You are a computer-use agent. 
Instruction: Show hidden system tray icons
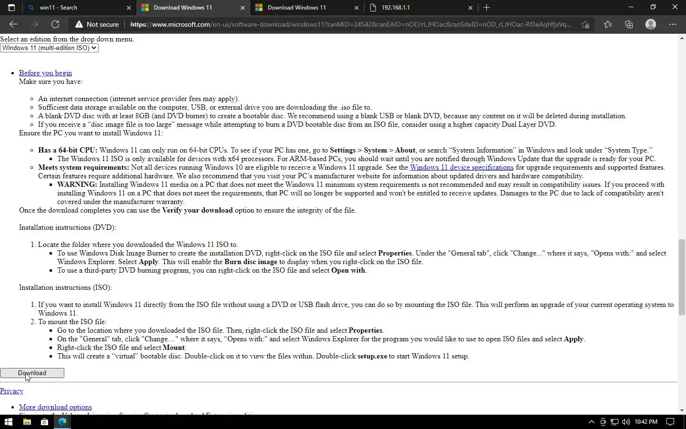(x=591, y=422)
